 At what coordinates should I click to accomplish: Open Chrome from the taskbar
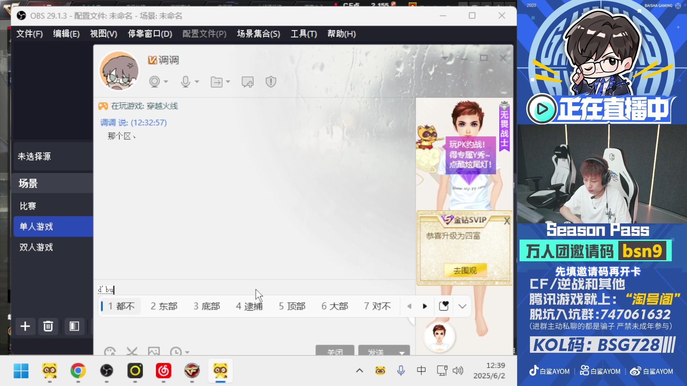tap(78, 371)
